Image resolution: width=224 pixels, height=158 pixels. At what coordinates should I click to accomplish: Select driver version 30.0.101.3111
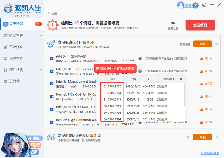pyautogui.click(x=112, y=106)
